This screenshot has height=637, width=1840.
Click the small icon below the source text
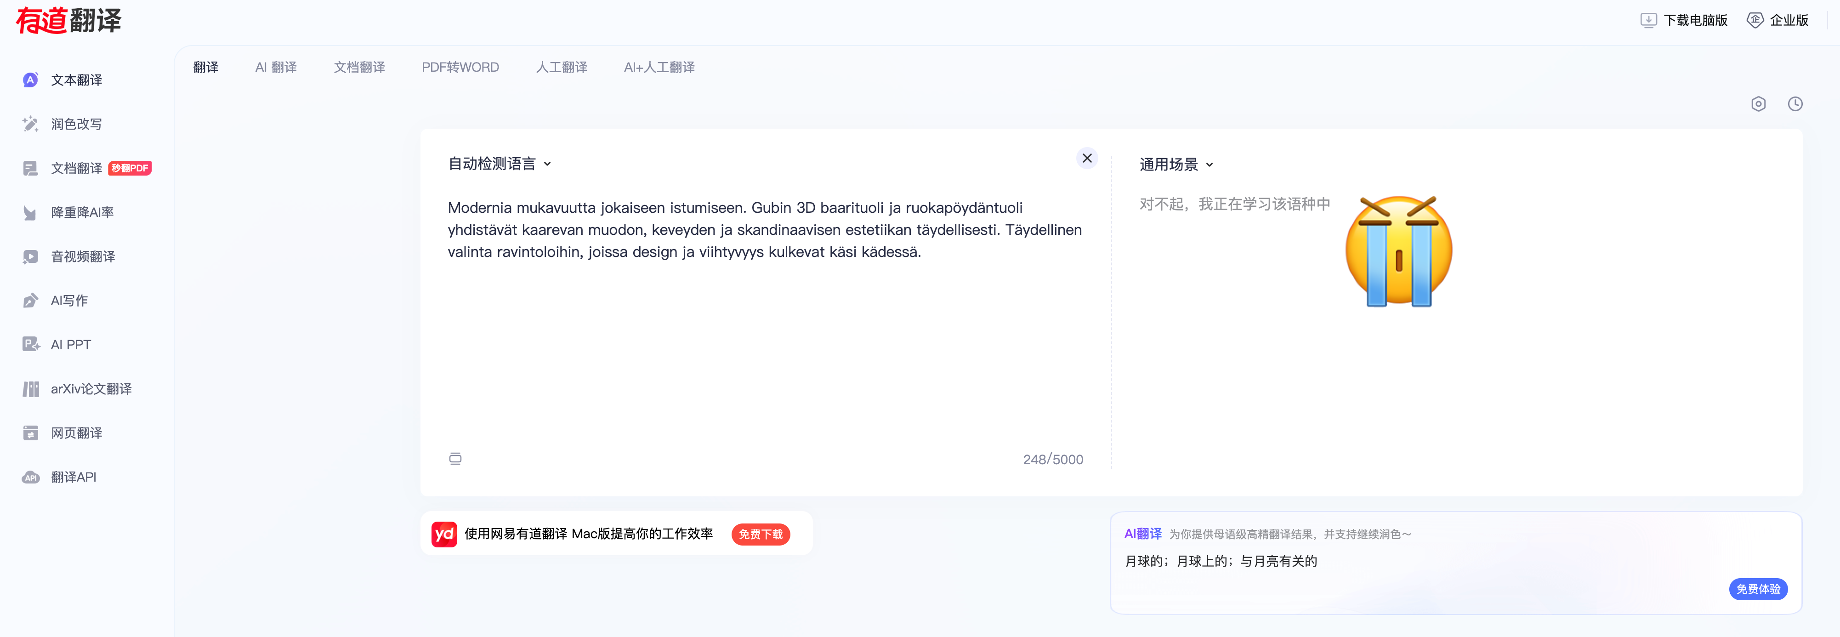pos(455,459)
